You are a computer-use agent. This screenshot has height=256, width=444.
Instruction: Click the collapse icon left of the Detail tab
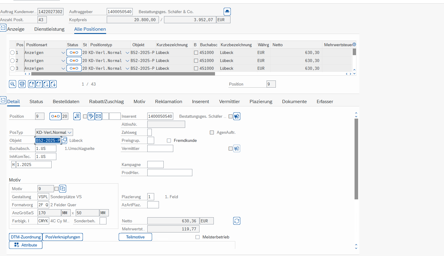(3, 100)
